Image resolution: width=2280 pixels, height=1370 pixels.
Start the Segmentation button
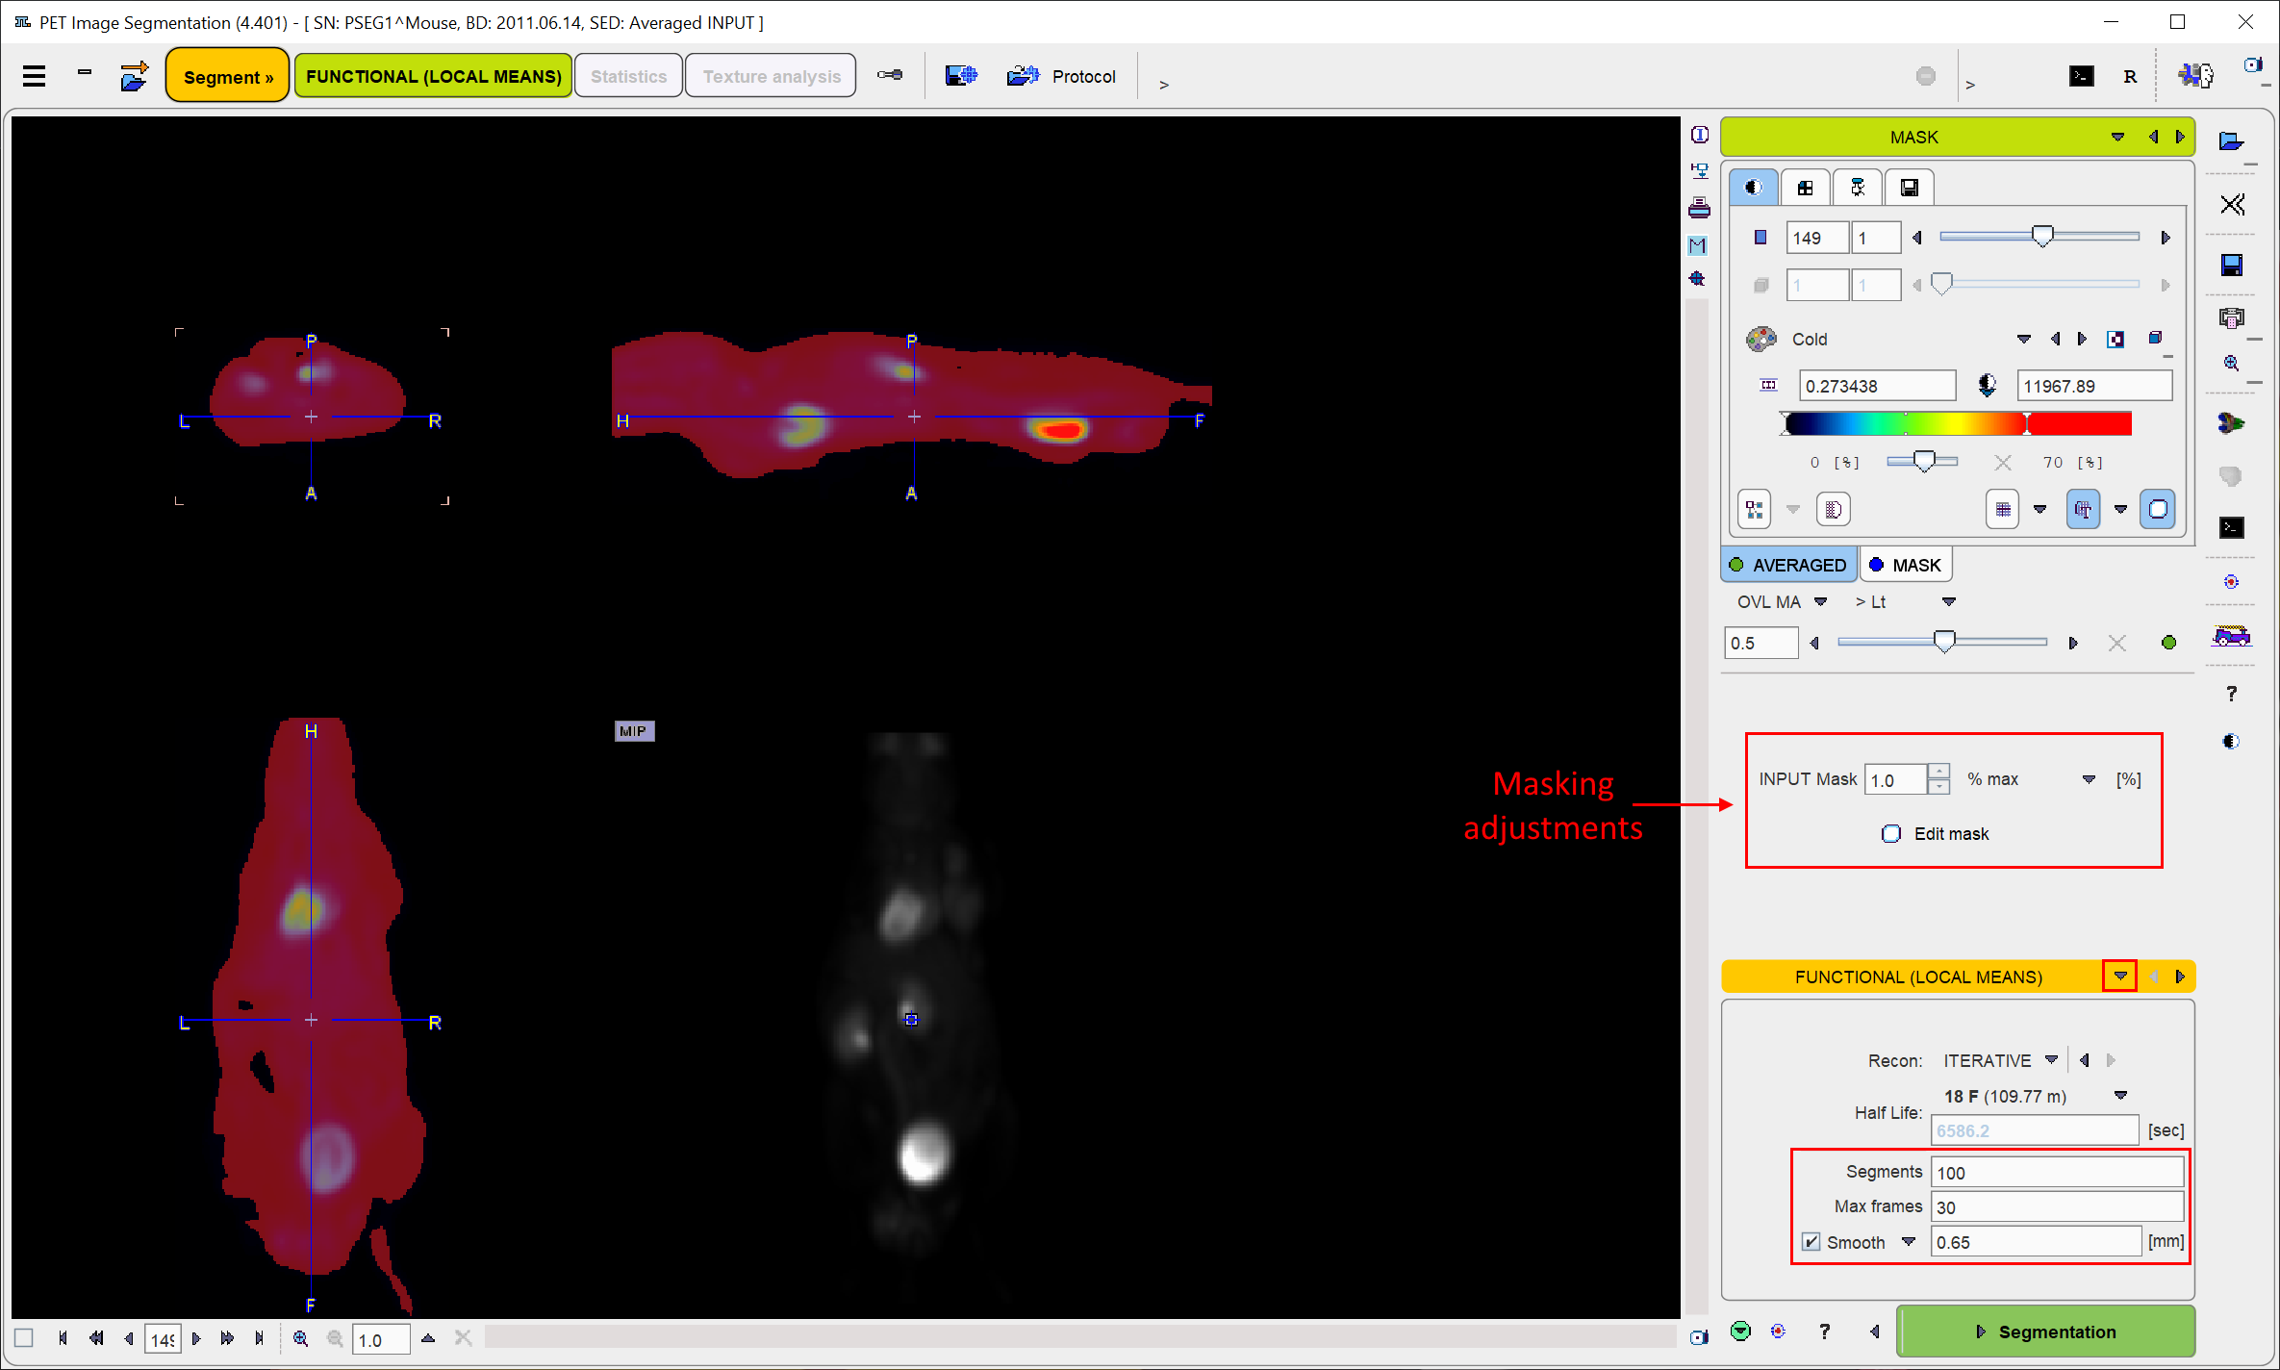point(2045,1332)
